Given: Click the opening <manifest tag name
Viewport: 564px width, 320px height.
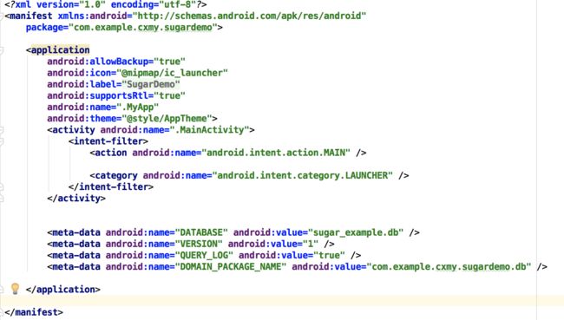Looking at the screenshot, I should [x=29, y=16].
